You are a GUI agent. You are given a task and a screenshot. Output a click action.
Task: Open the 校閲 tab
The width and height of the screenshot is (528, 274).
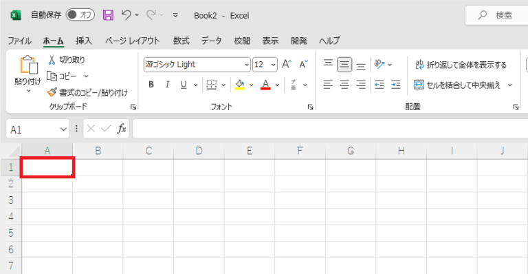[242, 41]
